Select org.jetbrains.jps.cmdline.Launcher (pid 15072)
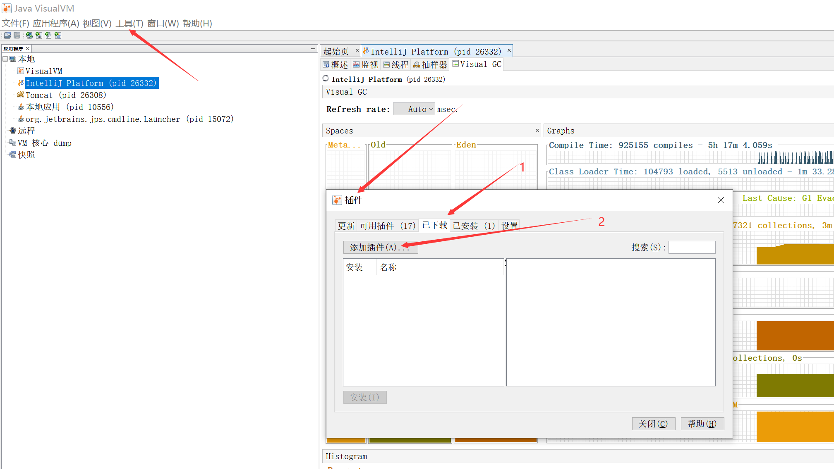The width and height of the screenshot is (834, 469). tap(129, 119)
